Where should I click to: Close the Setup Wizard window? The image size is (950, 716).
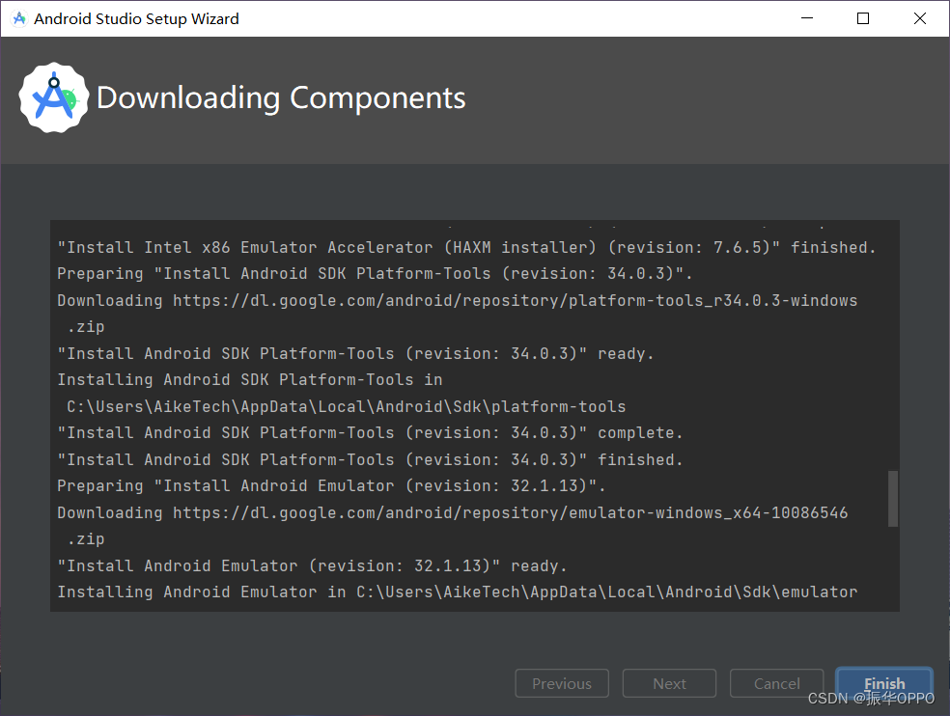[920, 18]
